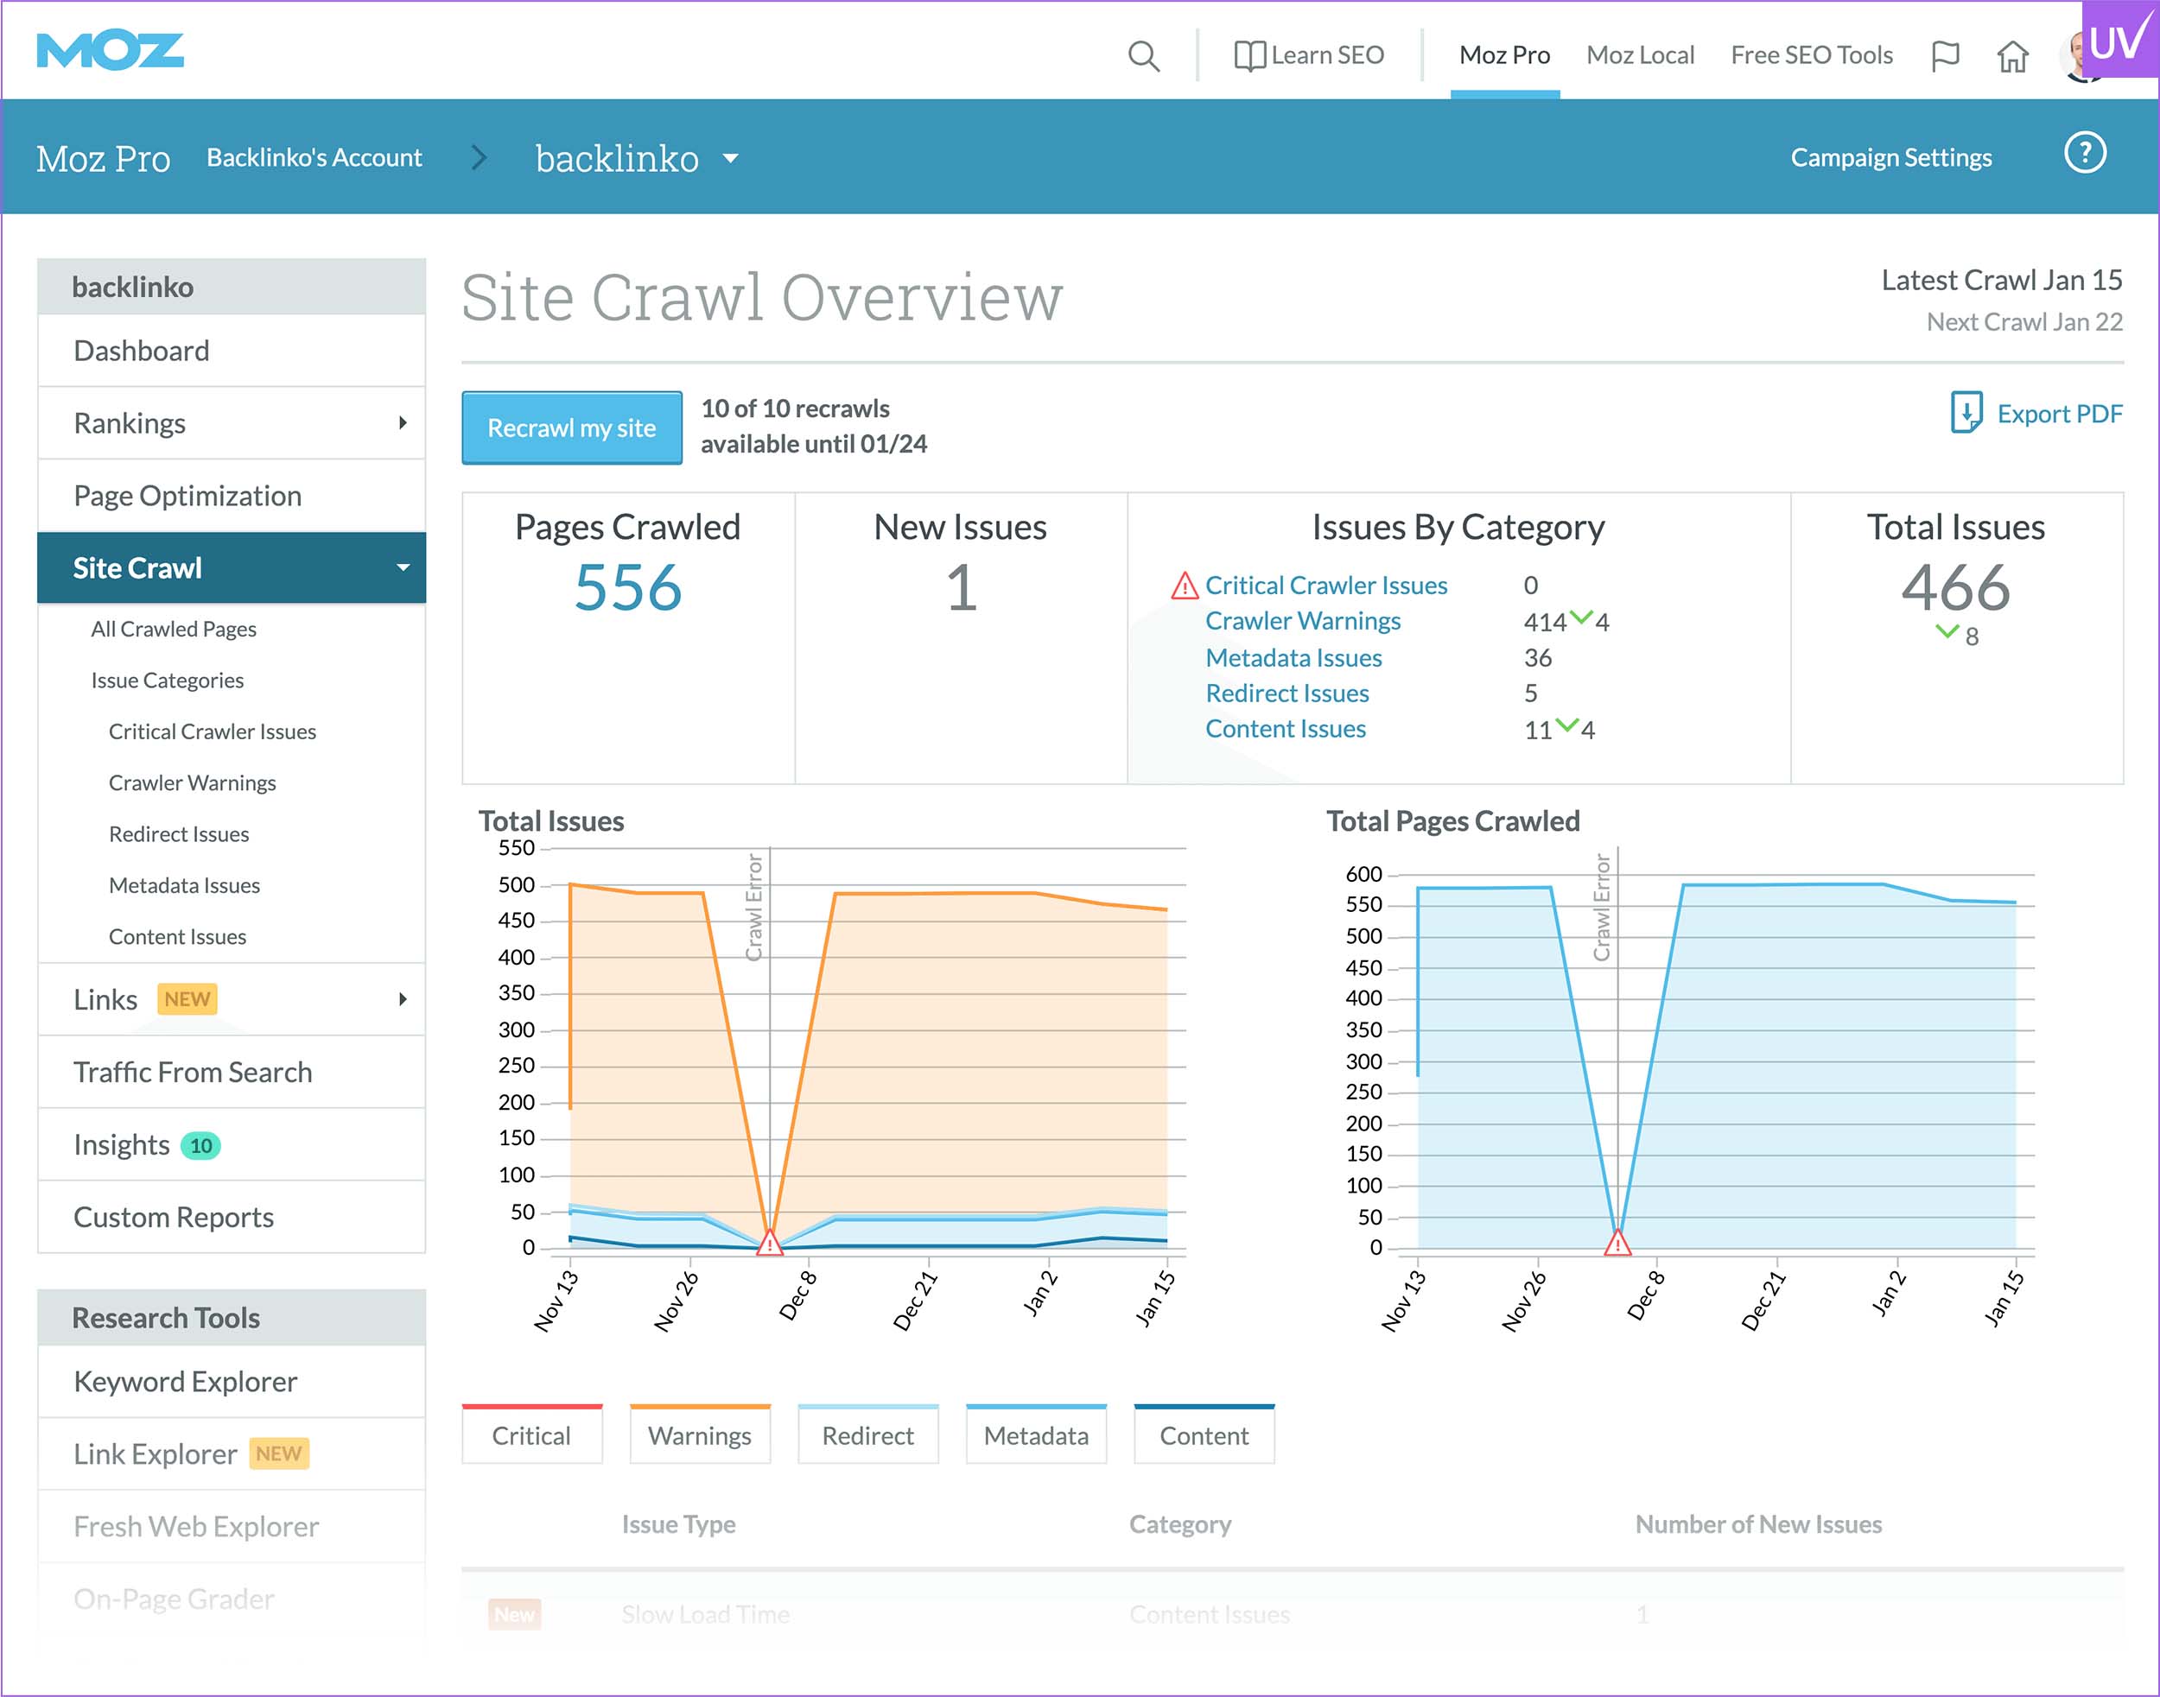Open Traffic From Search
Screen dimensions: 2160x1697
point(232,1072)
